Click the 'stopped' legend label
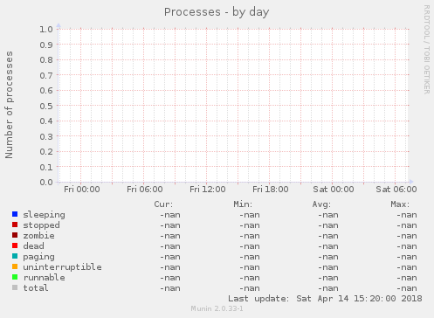434x318 pixels. [41, 225]
